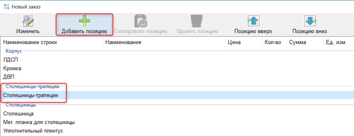Select the ДВП row in the list
The image size is (354, 136).
point(8,77)
